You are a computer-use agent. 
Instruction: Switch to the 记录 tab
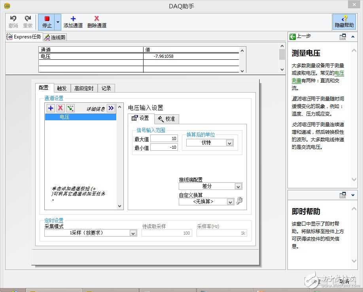tap(106, 88)
